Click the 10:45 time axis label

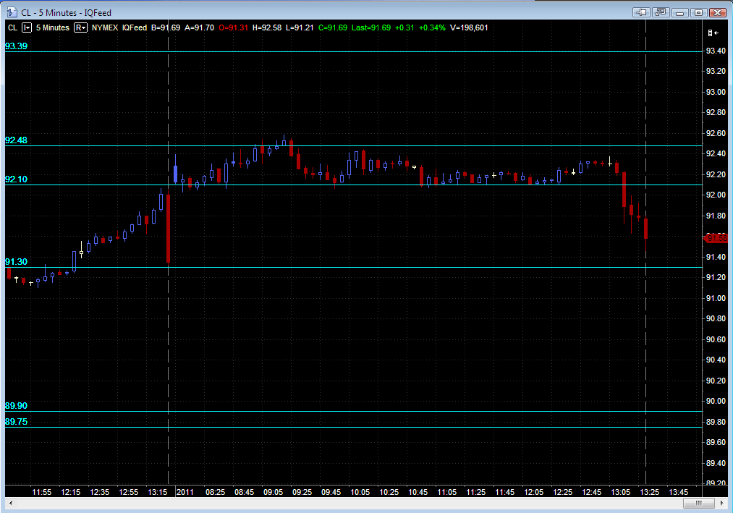tap(418, 492)
